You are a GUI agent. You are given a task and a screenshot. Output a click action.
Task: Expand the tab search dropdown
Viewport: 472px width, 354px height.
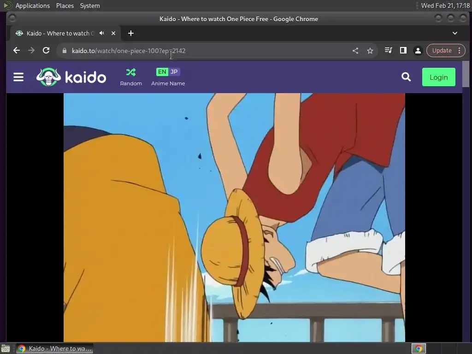455,33
